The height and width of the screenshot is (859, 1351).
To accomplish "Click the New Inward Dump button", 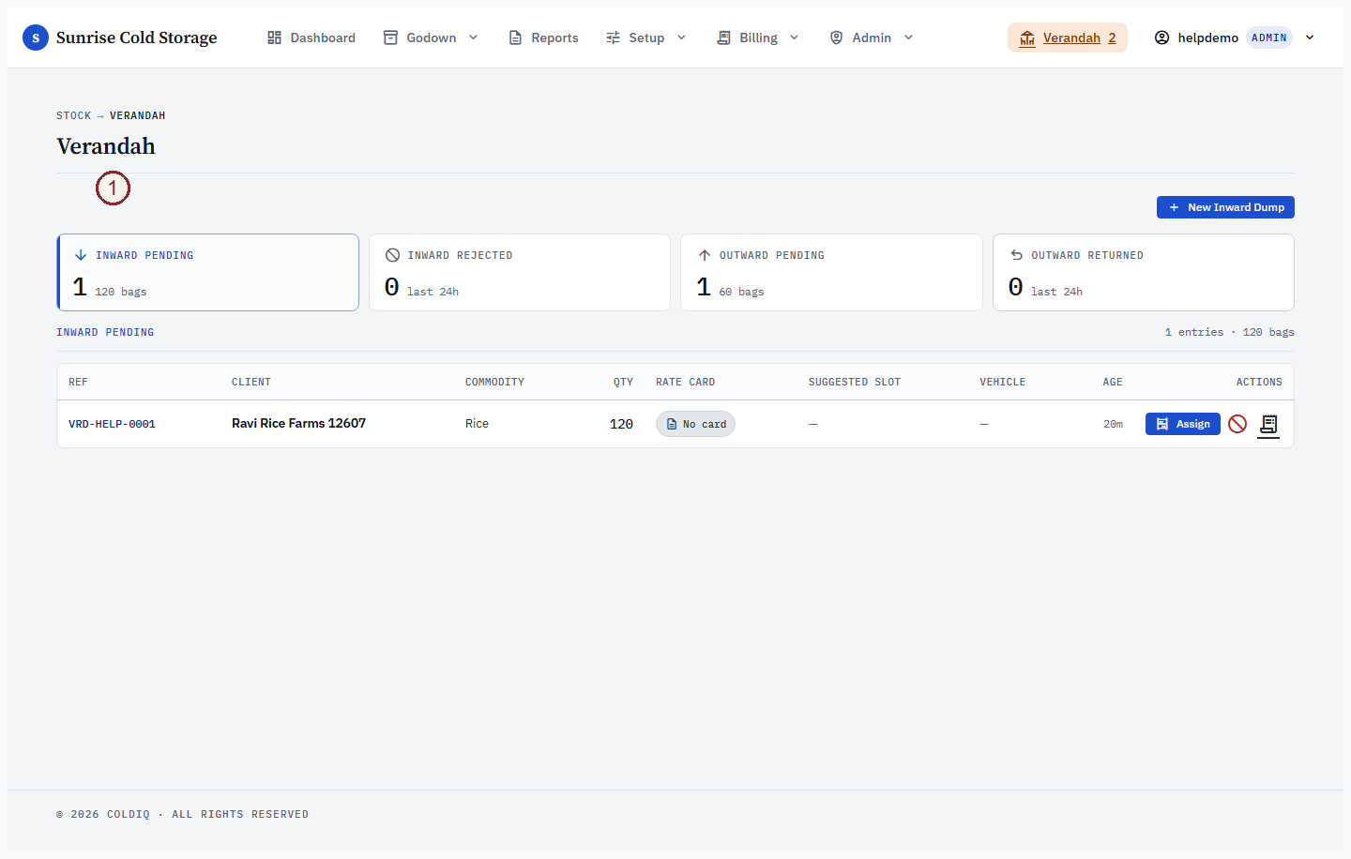I will click(1225, 207).
